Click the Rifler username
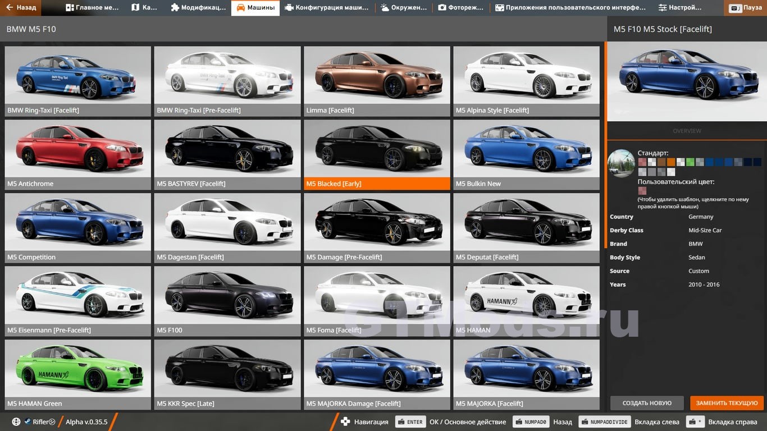767x431 pixels. [40, 422]
